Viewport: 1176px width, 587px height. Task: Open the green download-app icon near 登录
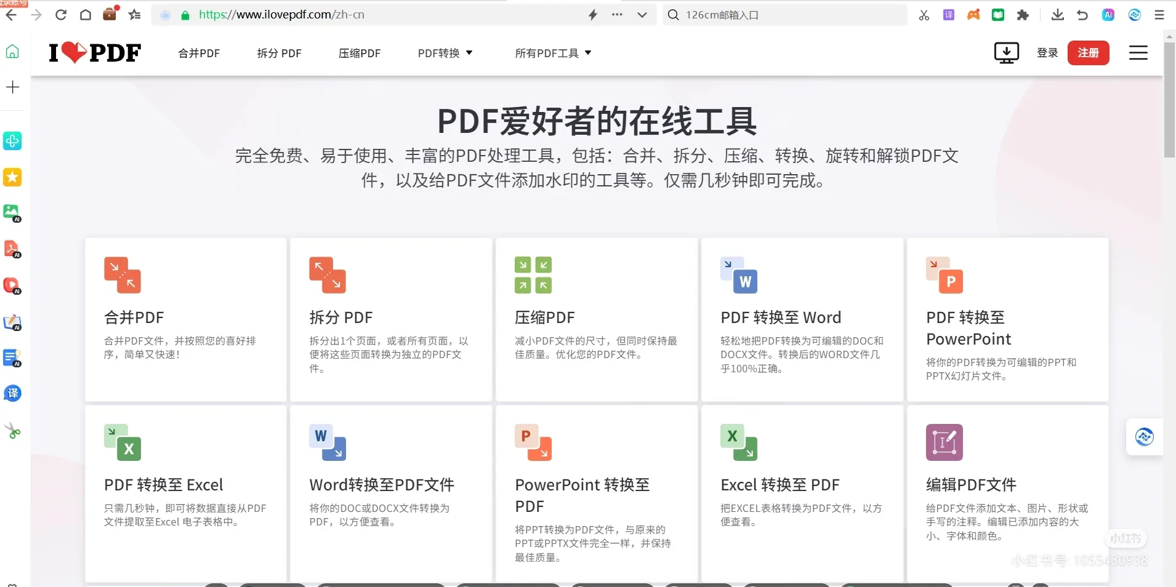[x=1006, y=53]
